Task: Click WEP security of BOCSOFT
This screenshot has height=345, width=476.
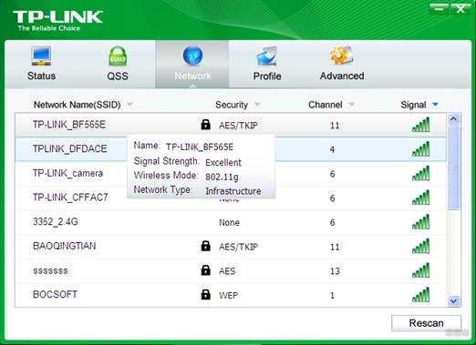Action: coord(228,295)
